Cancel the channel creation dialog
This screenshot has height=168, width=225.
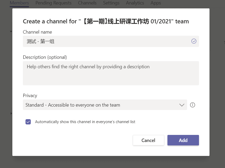148,140
